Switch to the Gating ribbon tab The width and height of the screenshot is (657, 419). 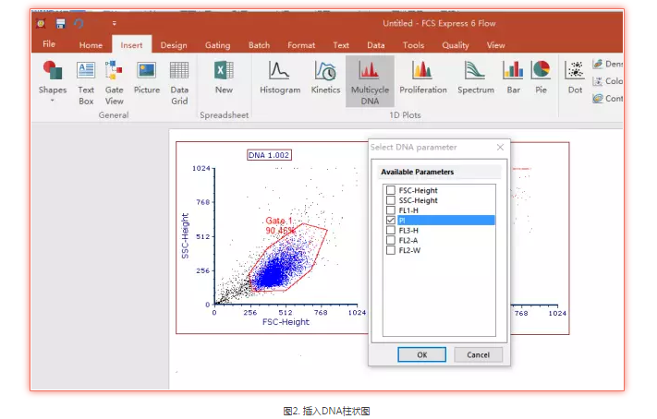[217, 45]
